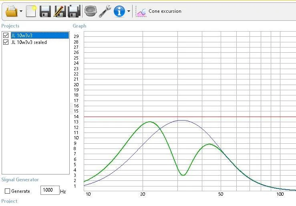The height and width of the screenshot is (206, 296).
Task: Select the JL 10w3v3 sealed project
Action: 29,42
